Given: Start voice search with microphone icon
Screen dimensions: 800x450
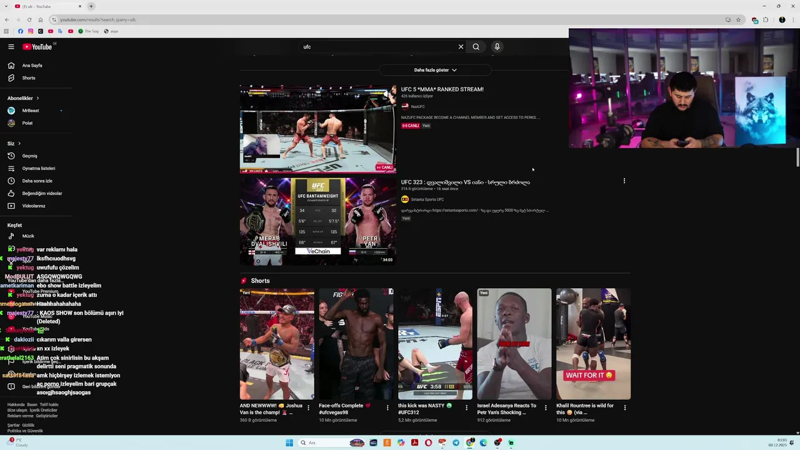Looking at the screenshot, I should click(497, 47).
